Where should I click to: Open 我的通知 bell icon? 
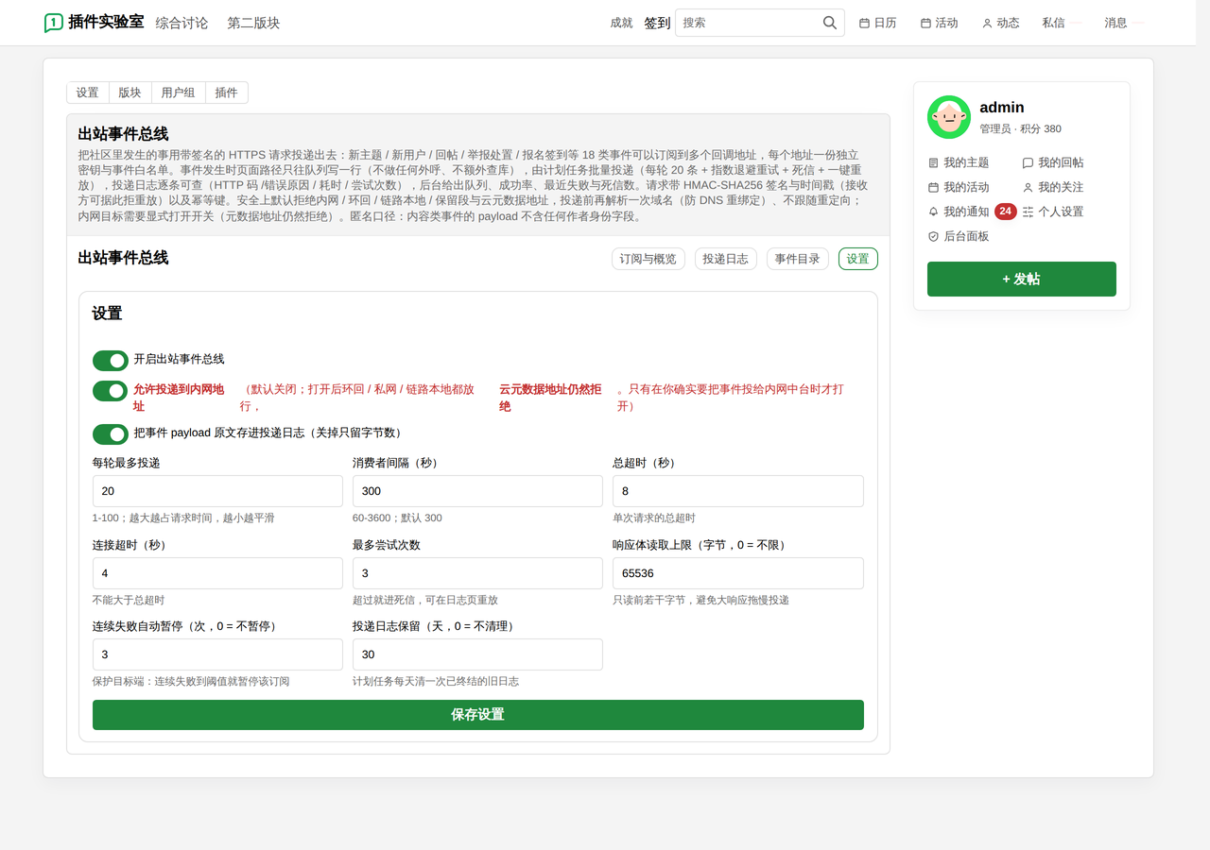tap(934, 212)
